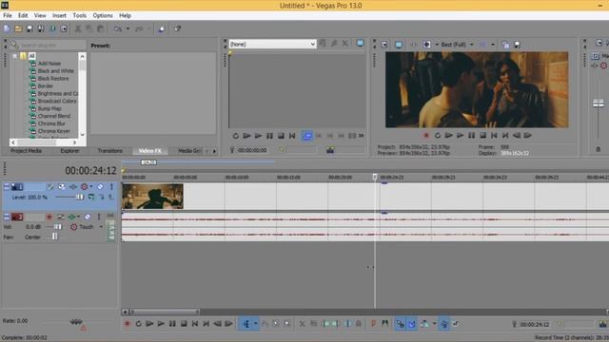Click the Cut icon in main toolbar
This screenshot has width=609, height=342.
coord(78,28)
